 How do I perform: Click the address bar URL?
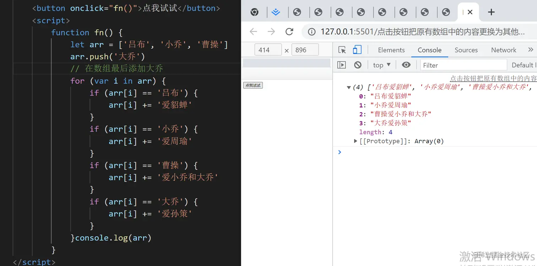pyautogui.click(x=423, y=32)
